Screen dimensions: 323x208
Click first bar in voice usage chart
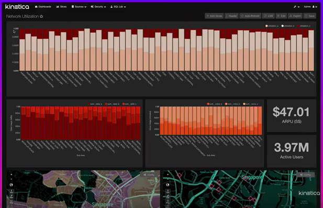[x=162, y=121]
